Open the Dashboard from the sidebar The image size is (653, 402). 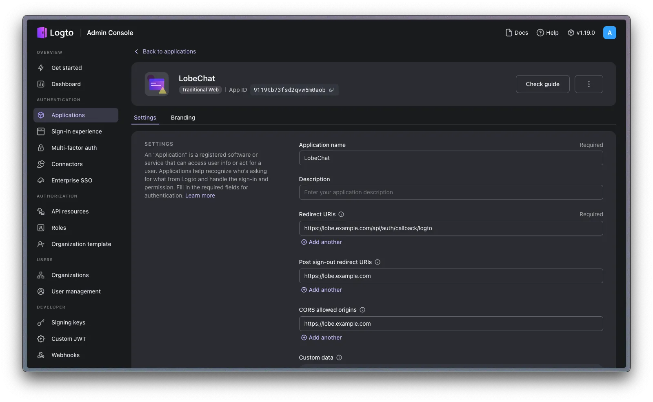[x=65, y=84]
